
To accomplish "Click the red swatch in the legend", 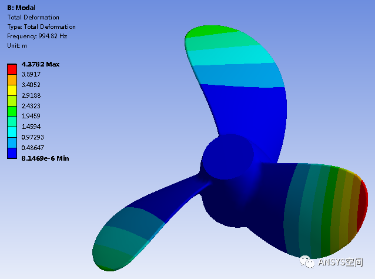I will click(12, 69).
